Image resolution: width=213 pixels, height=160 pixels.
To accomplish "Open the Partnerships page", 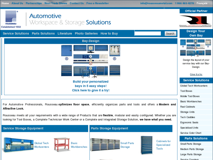I will pos(34,3).
